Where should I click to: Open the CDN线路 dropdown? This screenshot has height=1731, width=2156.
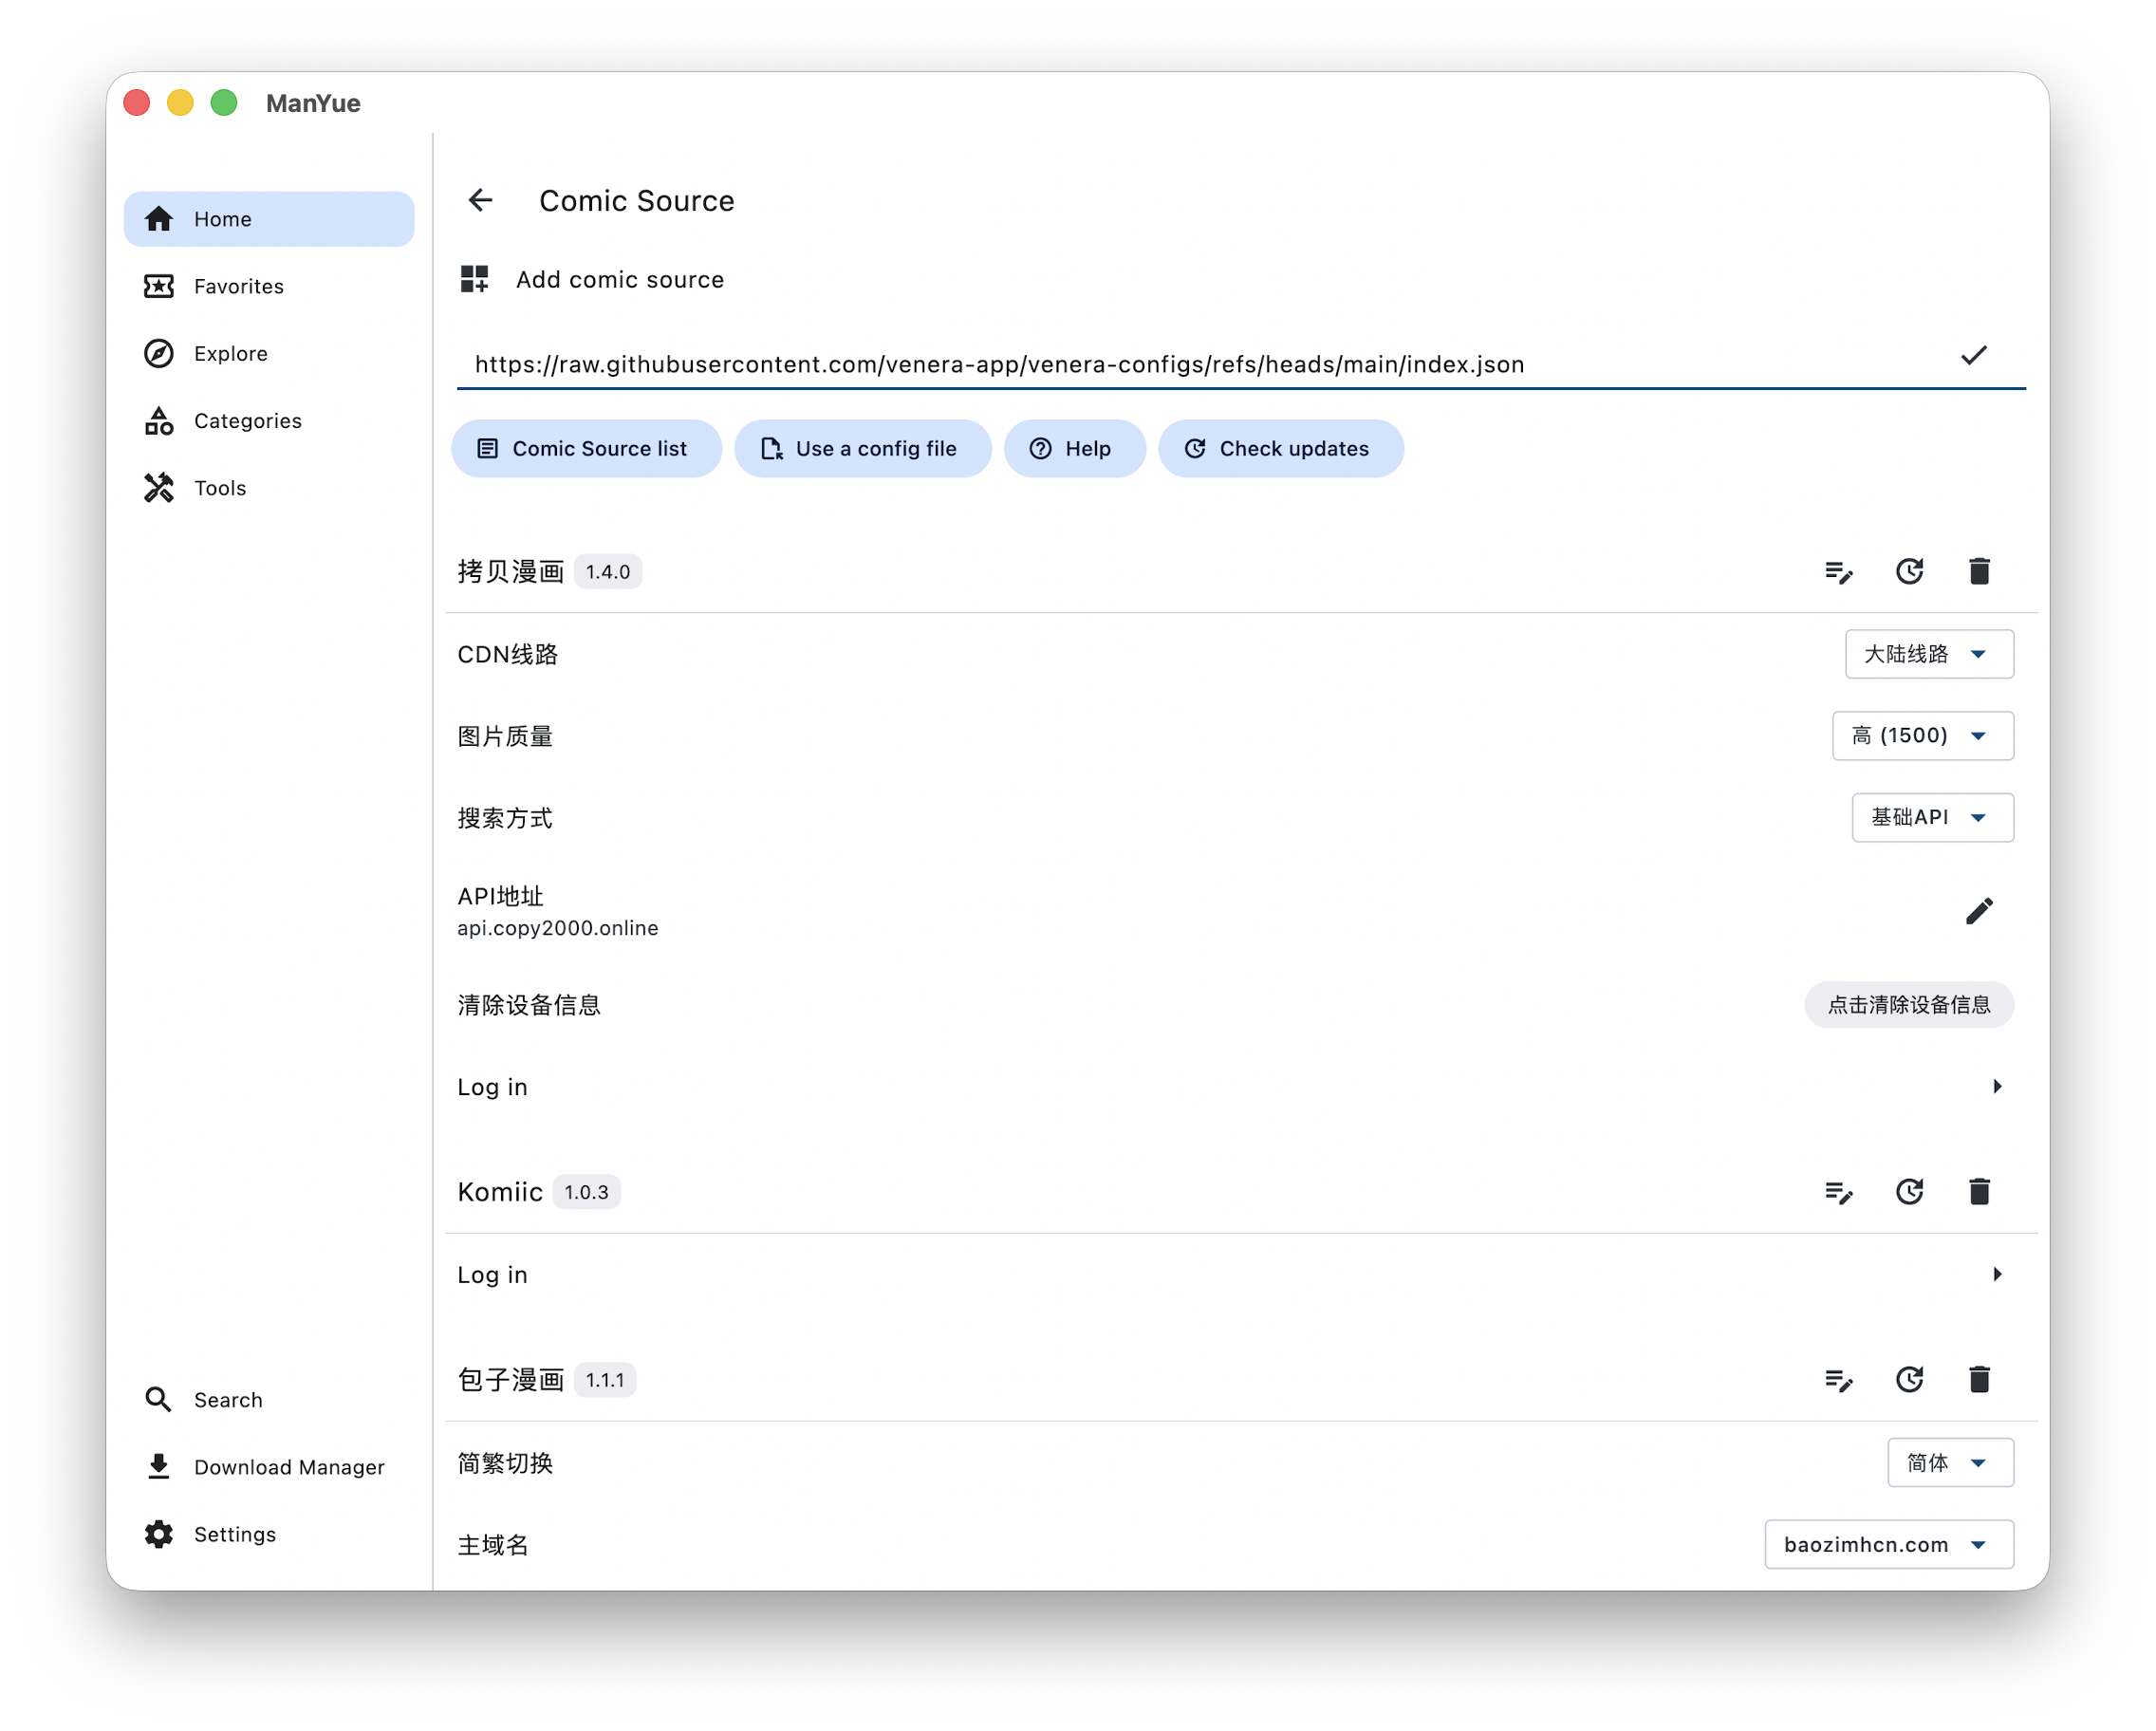pos(1928,654)
